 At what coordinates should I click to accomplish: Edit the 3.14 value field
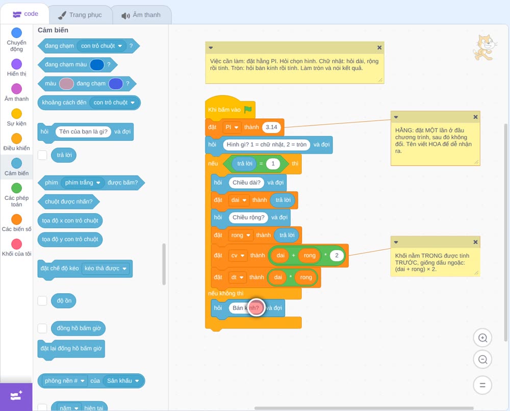[x=271, y=127]
